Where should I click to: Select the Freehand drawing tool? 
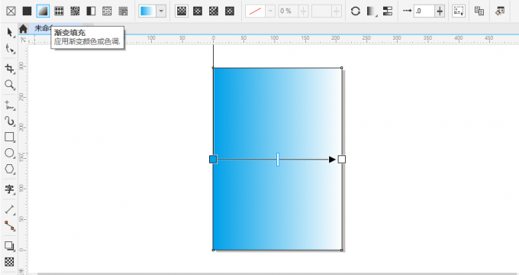[10, 105]
